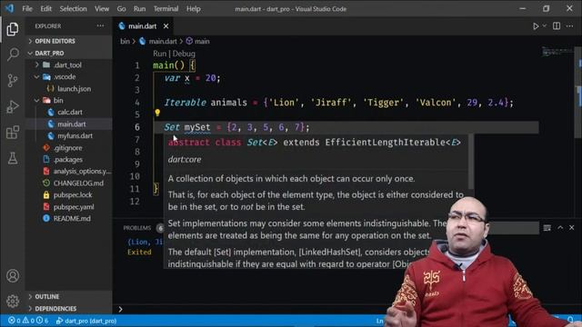The image size is (582, 327).
Task: Open the pubspec.yaml file
Action: (x=74, y=207)
